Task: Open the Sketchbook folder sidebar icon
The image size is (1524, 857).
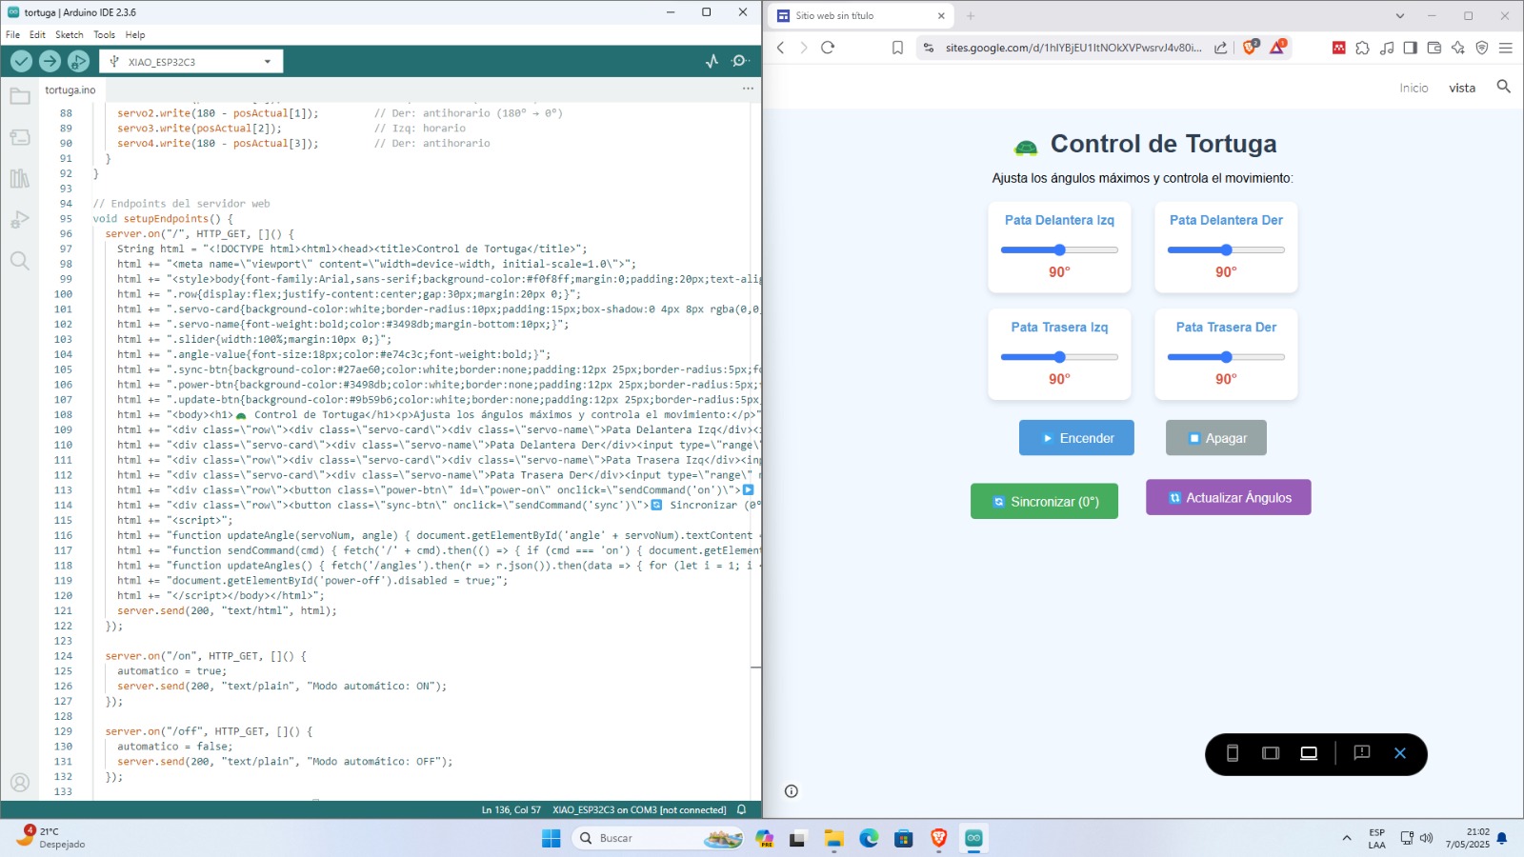Action: pos(19,96)
